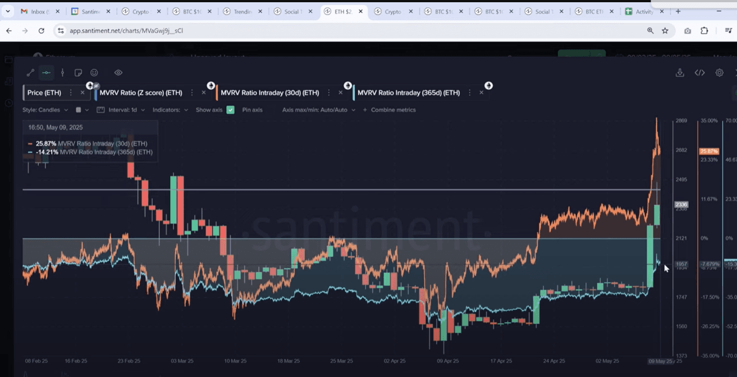The height and width of the screenshot is (377, 737).
Task: Add a sticky note to chart
Action: click(x=78, y=72)
